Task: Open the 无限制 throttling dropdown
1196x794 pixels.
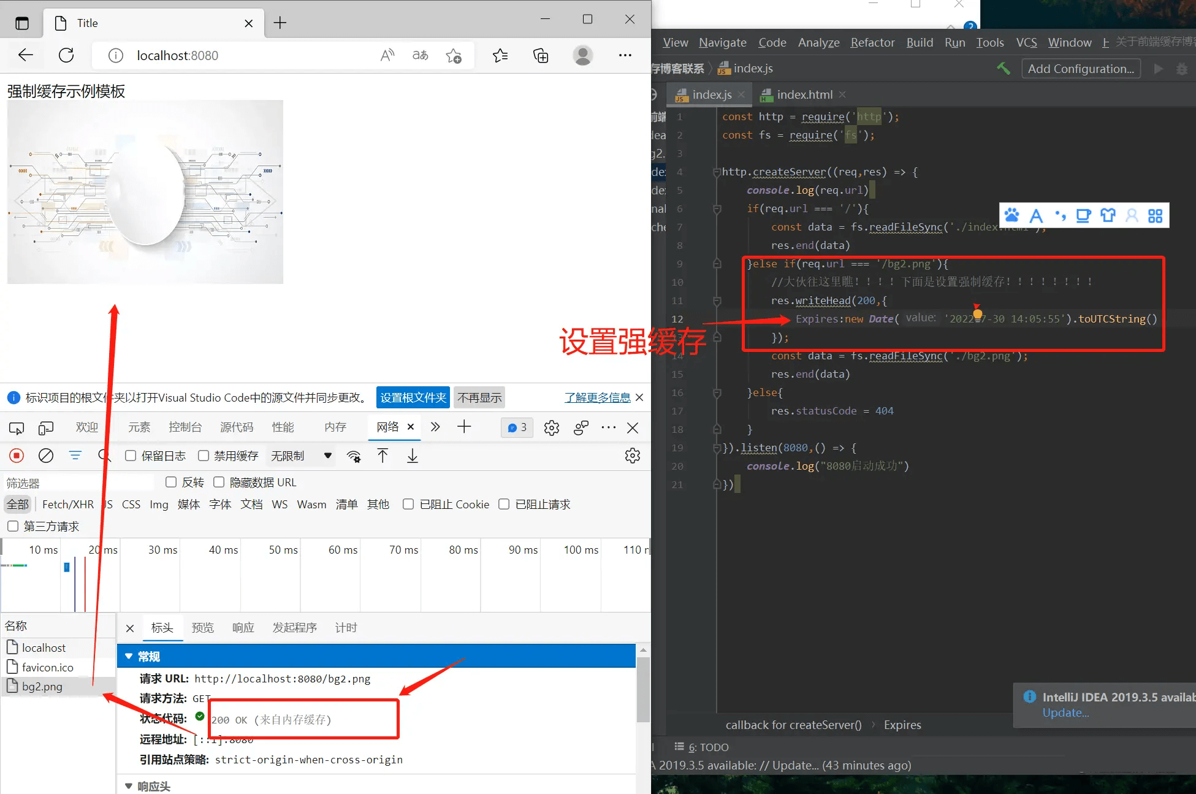Action: (x=302, y=456)
